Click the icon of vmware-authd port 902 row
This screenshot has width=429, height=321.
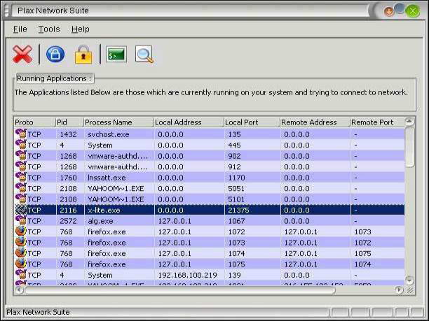click(20, 155)
